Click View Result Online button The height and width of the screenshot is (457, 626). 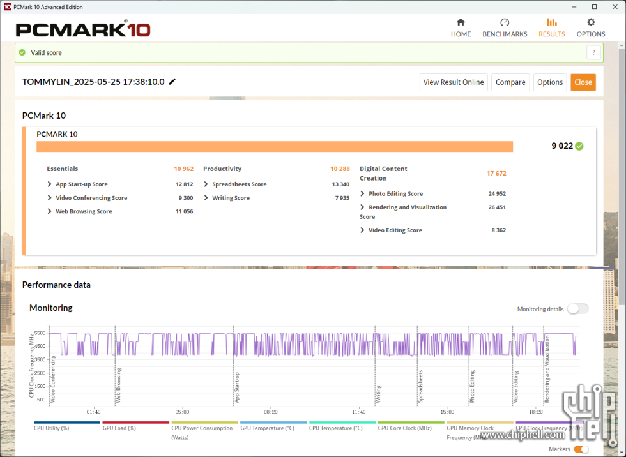[x=454, y=82]
